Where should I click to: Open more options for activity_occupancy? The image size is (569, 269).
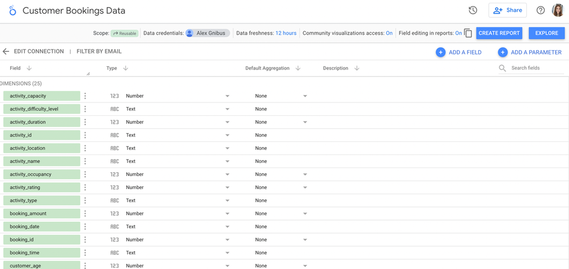pyautogui.click(x=85, y=174)
